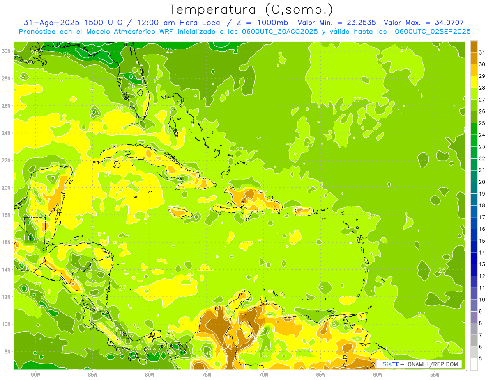Click the '60W' longitude axis label

[x=378, y=375]
